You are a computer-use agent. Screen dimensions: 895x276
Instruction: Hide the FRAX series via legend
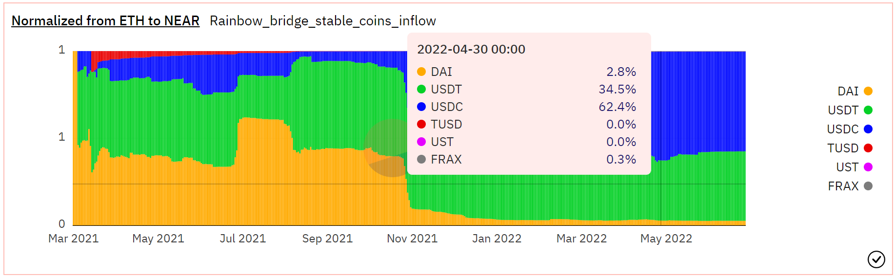pyautogui.click(x=843, y=186)
